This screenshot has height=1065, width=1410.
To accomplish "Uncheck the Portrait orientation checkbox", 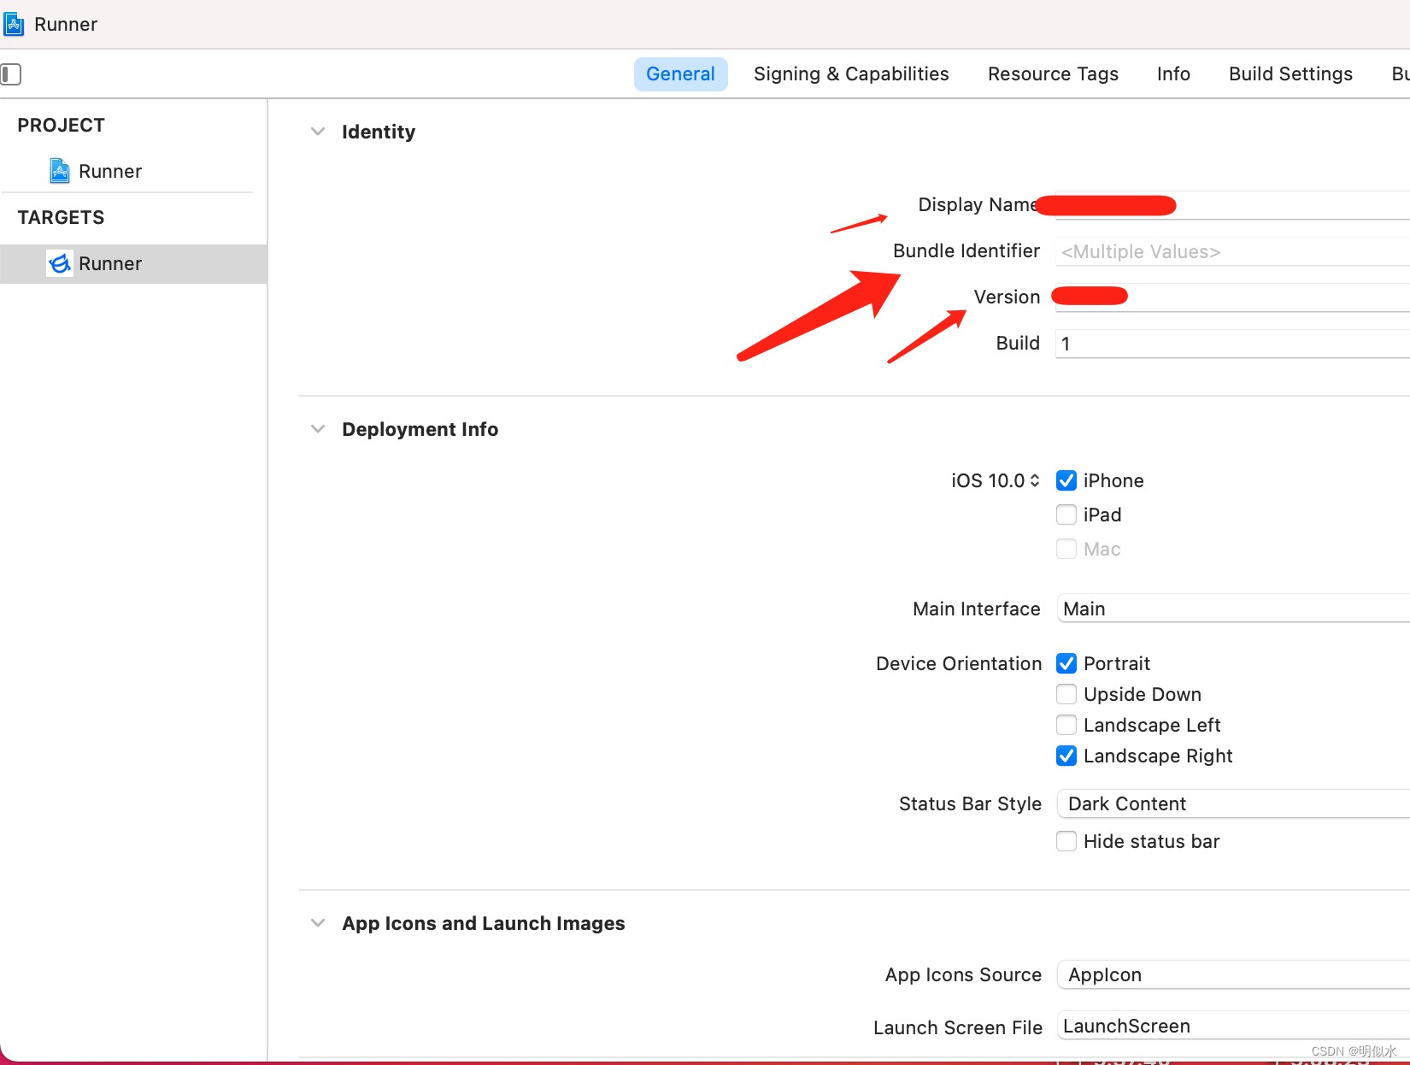I will 1066,663.
